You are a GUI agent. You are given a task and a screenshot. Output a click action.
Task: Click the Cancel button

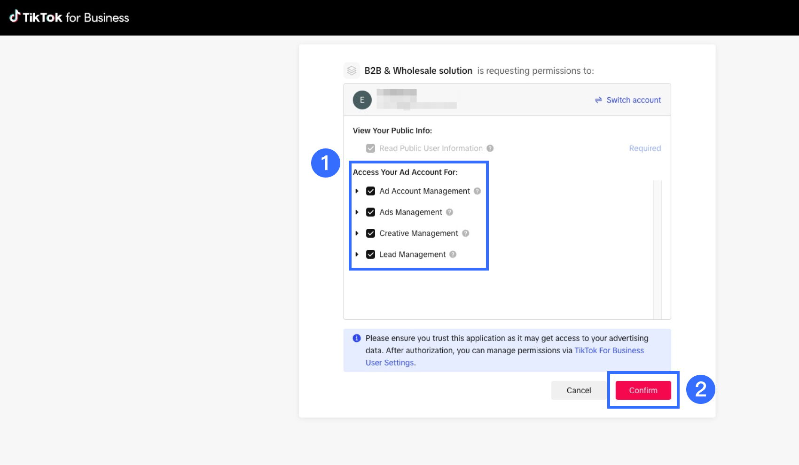579,390
